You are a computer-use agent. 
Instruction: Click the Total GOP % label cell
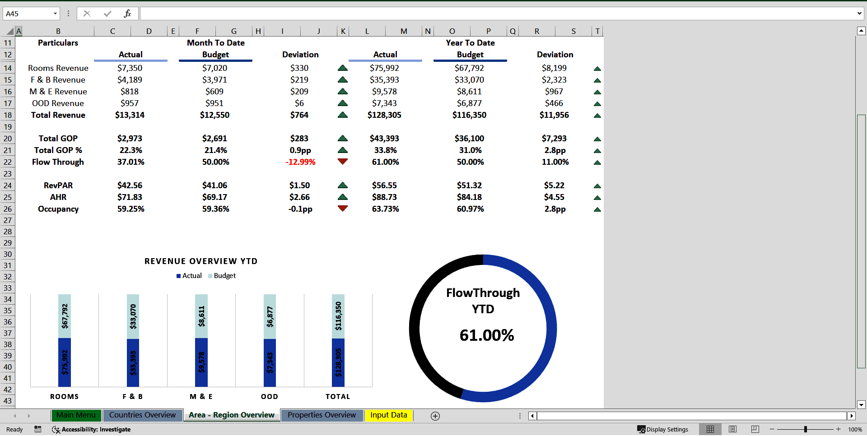tap(58, 150)
